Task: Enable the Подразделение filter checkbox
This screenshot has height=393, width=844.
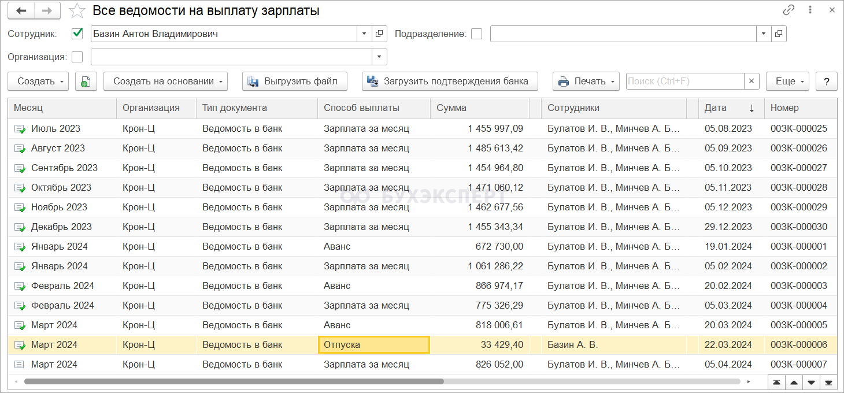Action: pos(476,34)
